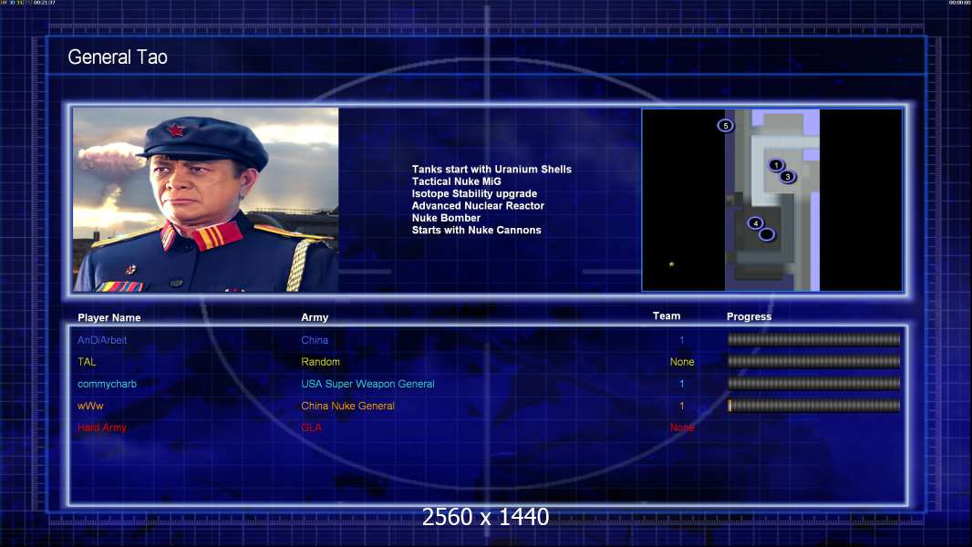
Task: Click "Starts with Nuke Cannons" text
Action: click(476, 230)
